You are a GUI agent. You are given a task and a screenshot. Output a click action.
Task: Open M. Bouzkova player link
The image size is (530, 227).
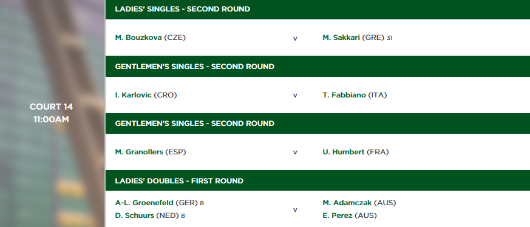(x=138, y=38)
